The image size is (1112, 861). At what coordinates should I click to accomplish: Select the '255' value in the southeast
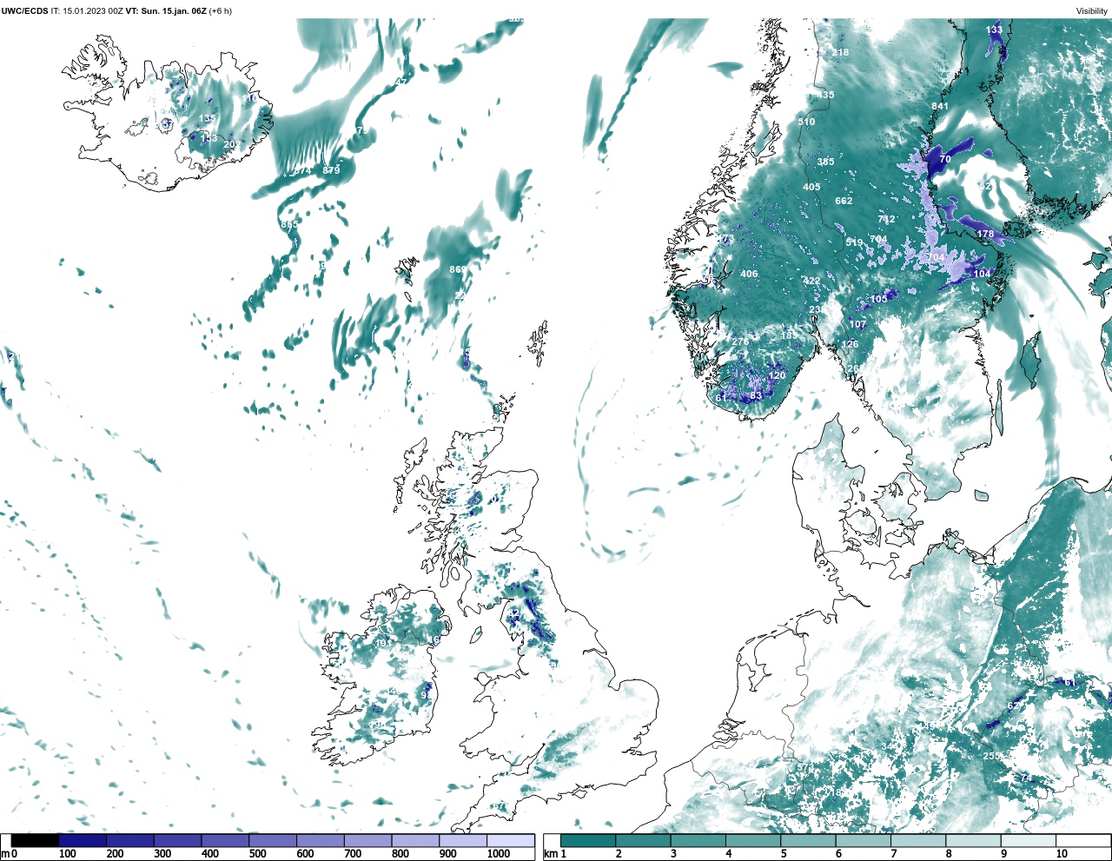(991, 756)
